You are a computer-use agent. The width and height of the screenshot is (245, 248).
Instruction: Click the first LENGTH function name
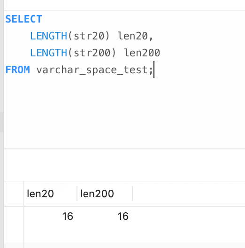(49, 36)
